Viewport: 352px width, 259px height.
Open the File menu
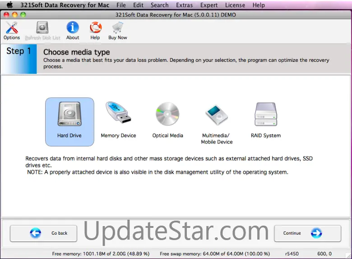click(x=121, y=5)
